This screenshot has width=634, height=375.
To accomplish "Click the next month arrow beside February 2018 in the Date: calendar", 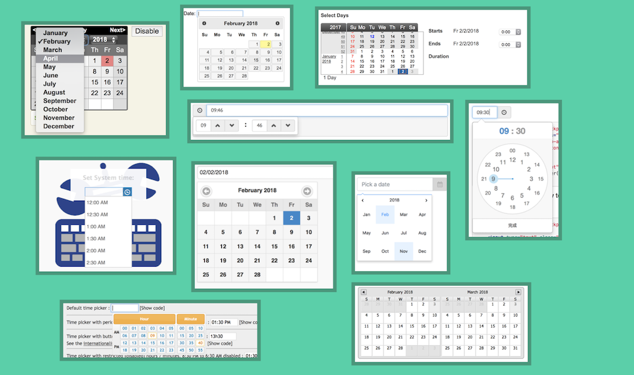I will pyautogui.click(x=277, y=23).
